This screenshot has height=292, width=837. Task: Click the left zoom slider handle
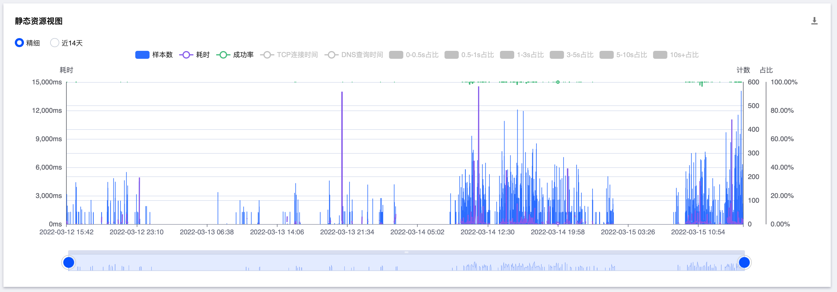pyautogui.click(x=69, y=262)
